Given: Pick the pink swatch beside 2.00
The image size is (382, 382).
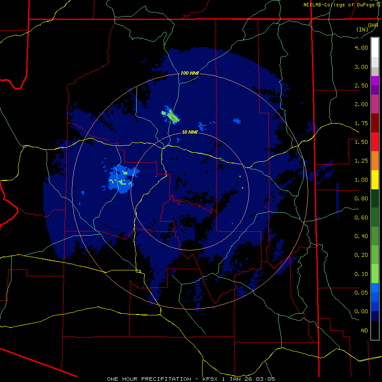Looking at the screenshot, I should coord(375,104).
